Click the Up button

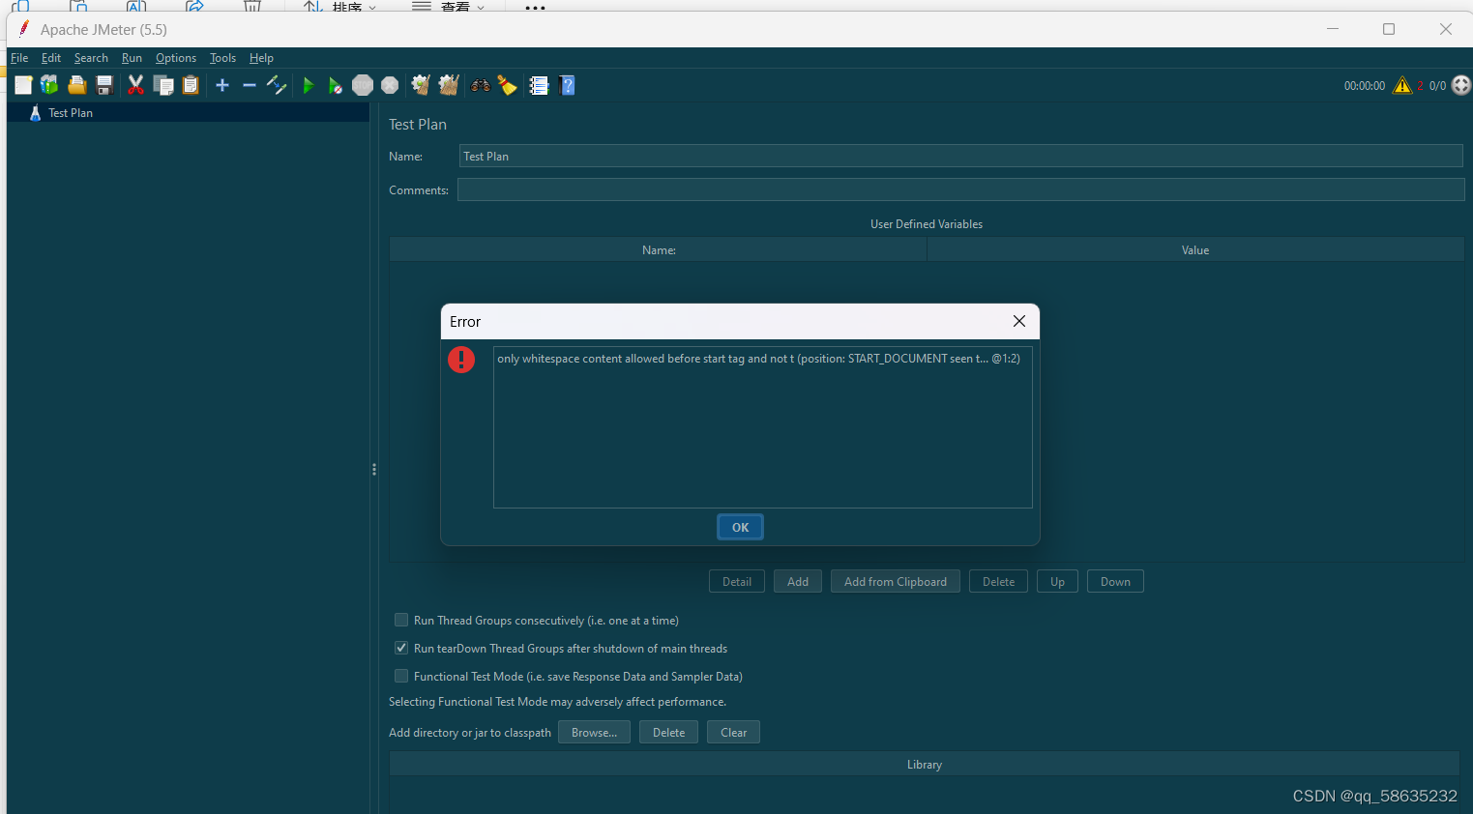1057,581
